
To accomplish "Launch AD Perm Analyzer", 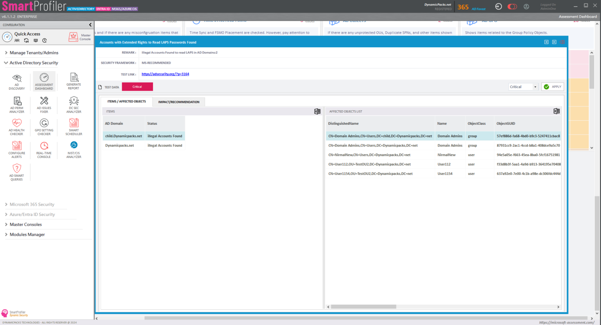I will [x=17, y=105].
